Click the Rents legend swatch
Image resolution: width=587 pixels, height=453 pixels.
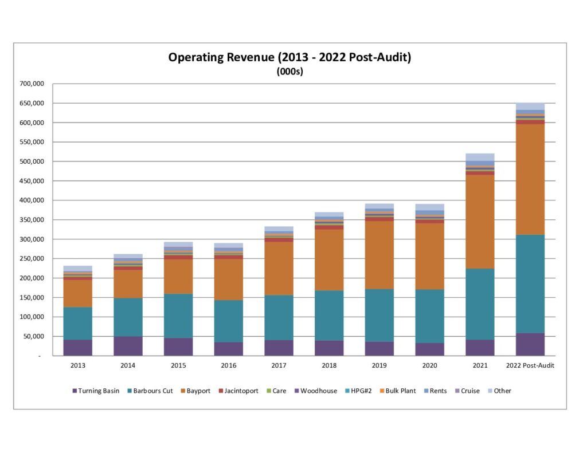(426, 391)
